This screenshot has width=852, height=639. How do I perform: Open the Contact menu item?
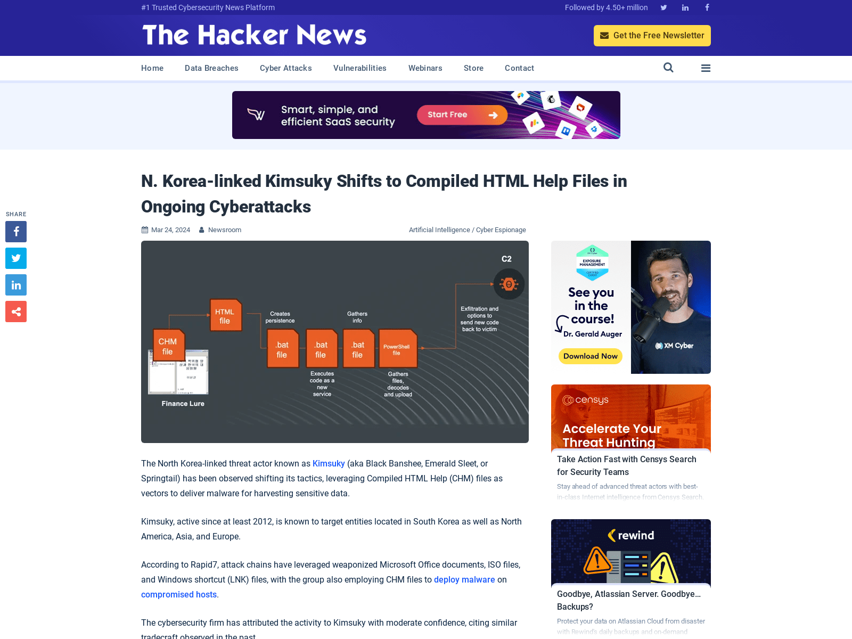(x=519, y=68)
